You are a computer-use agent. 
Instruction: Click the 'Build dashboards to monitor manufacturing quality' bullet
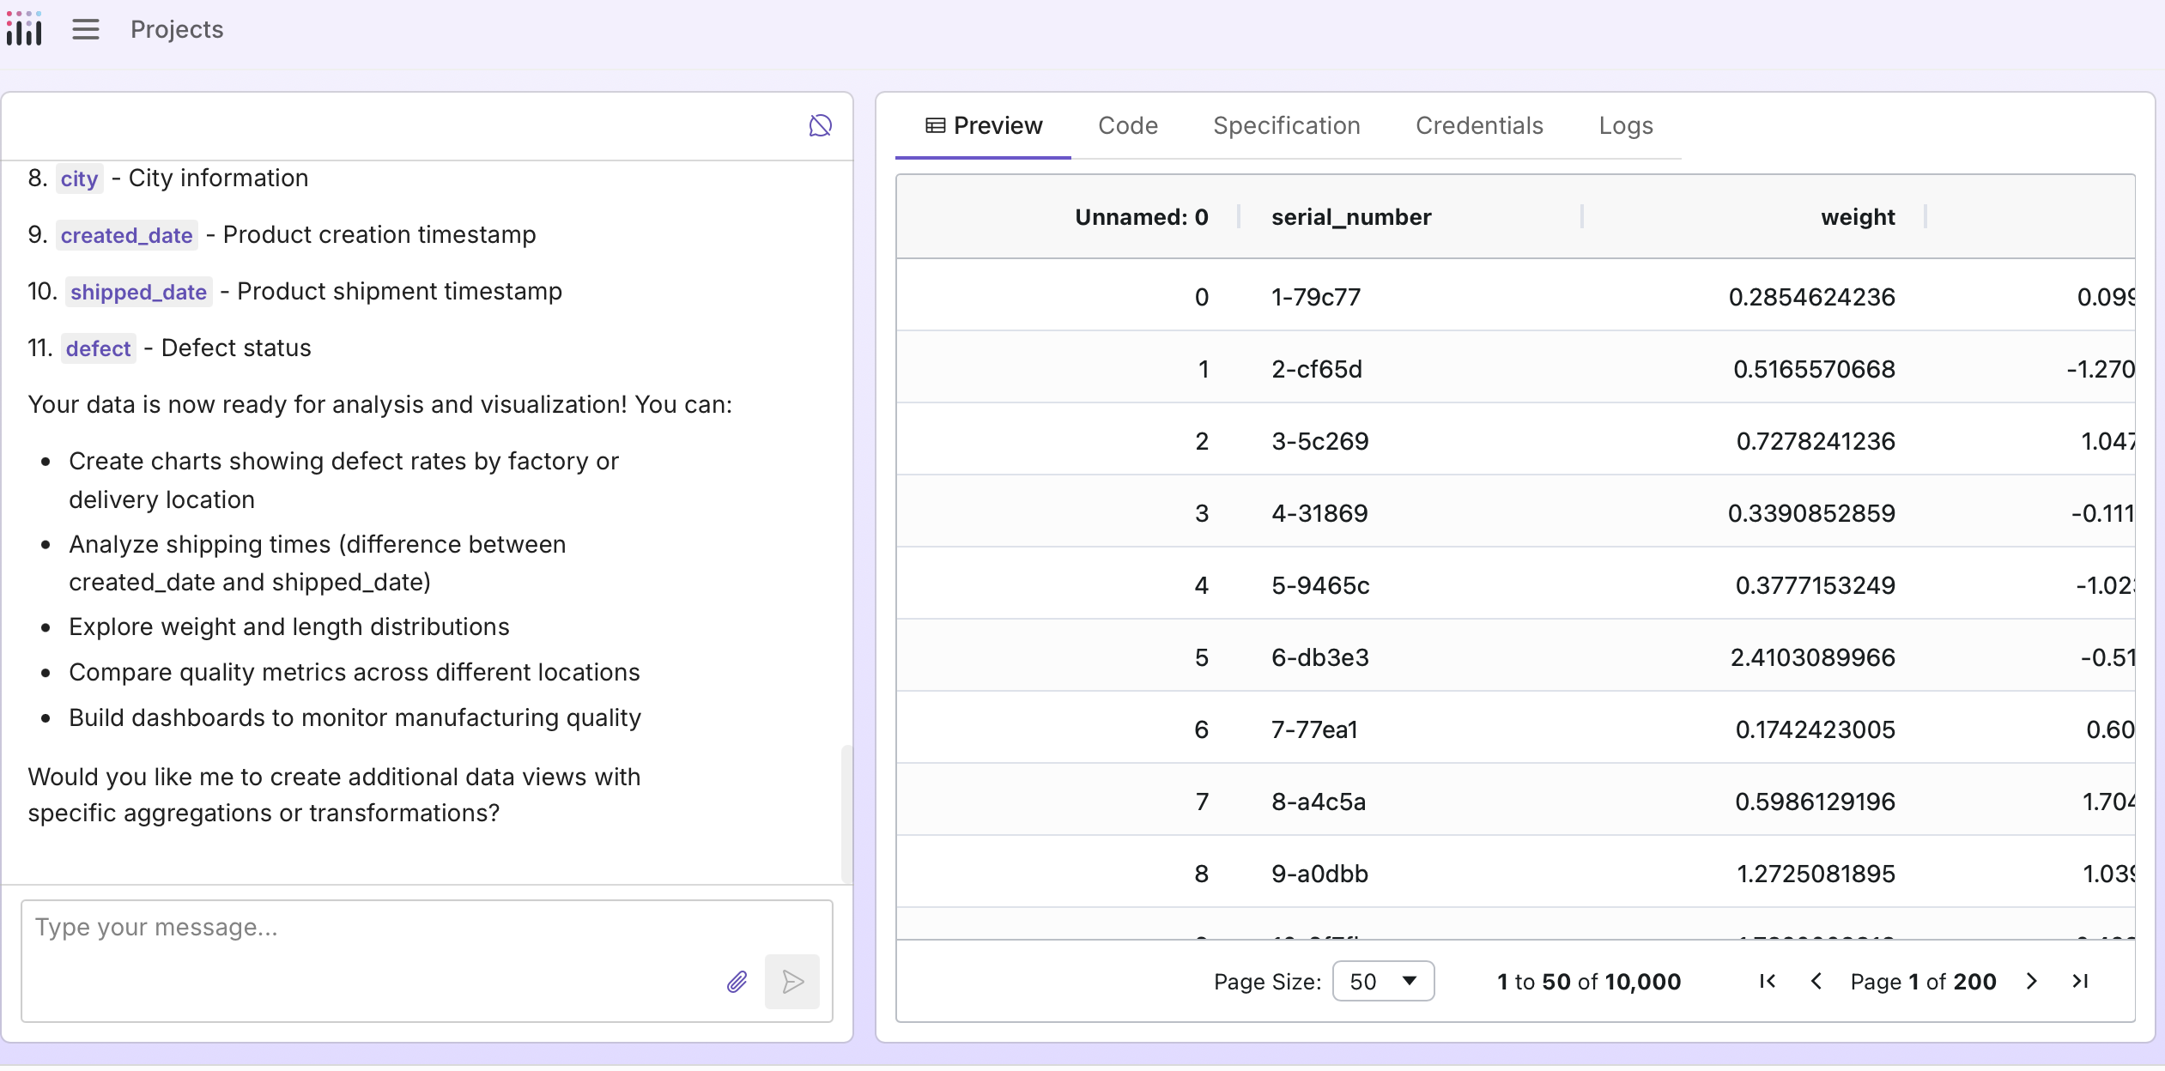click(355, 718)
